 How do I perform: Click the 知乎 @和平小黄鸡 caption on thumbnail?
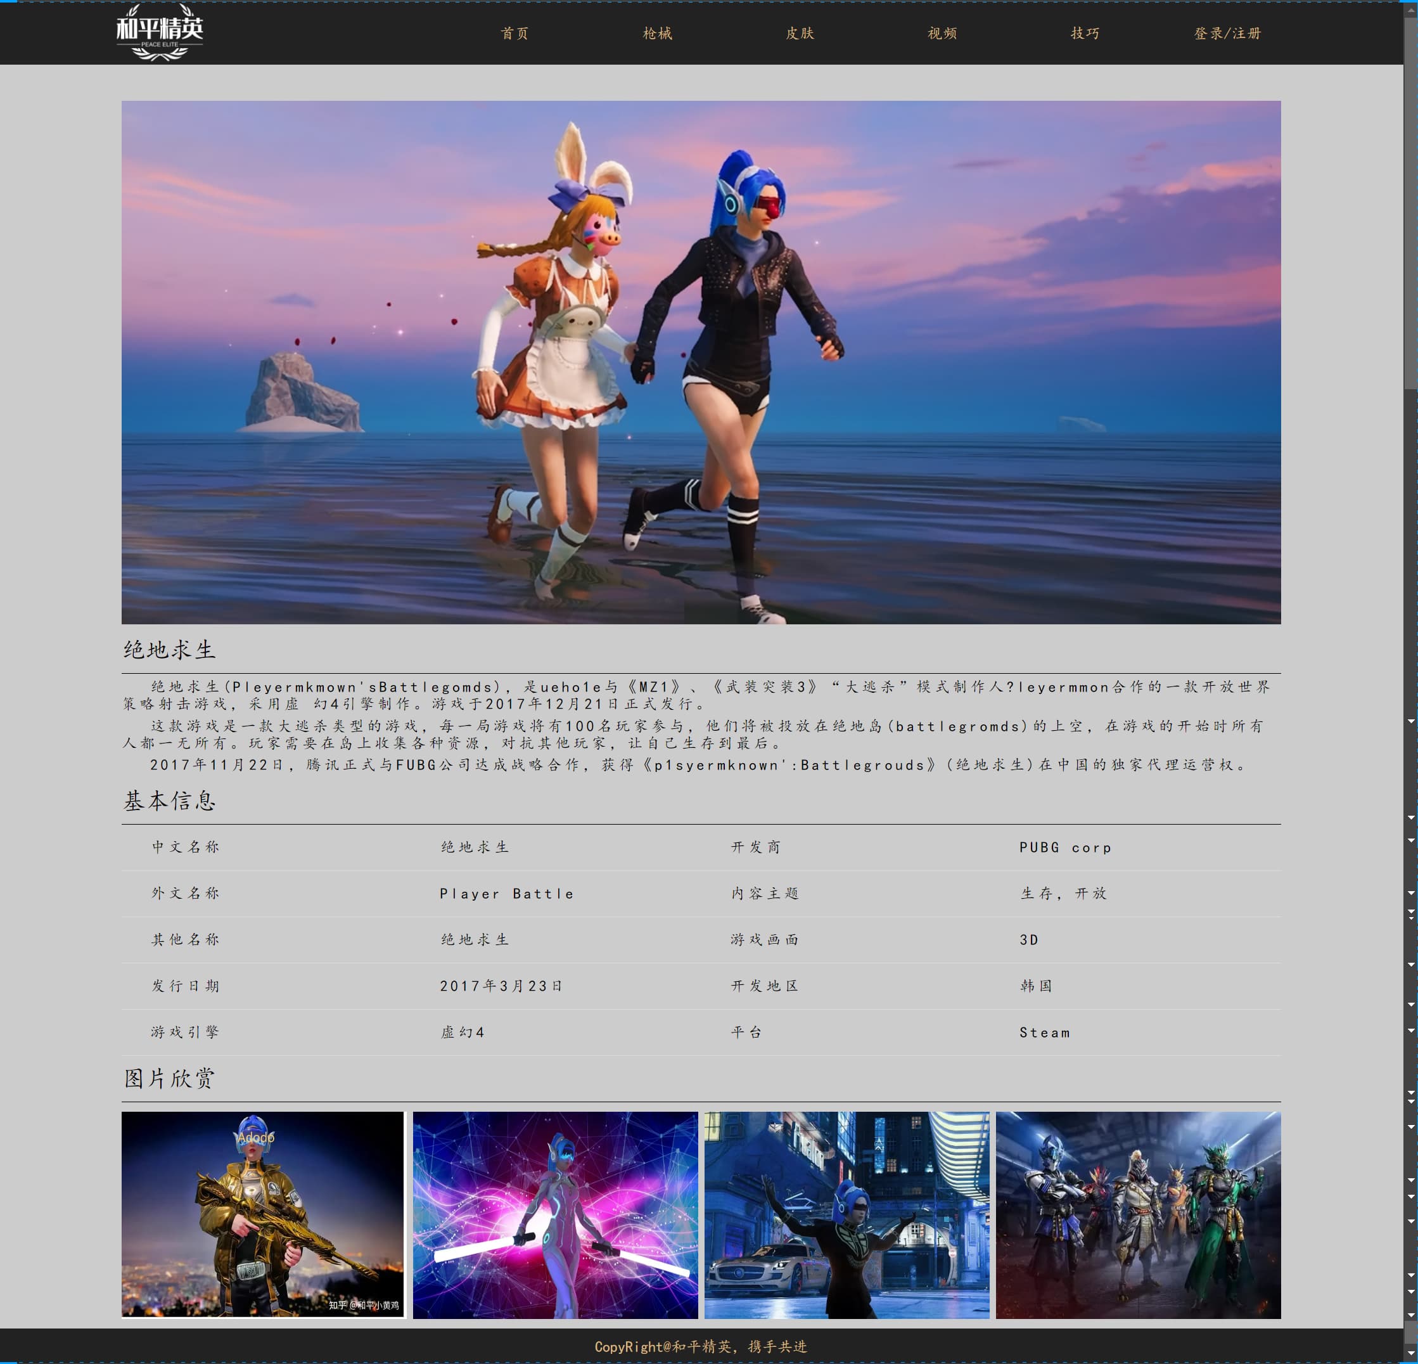click(x=364, y=1306)
